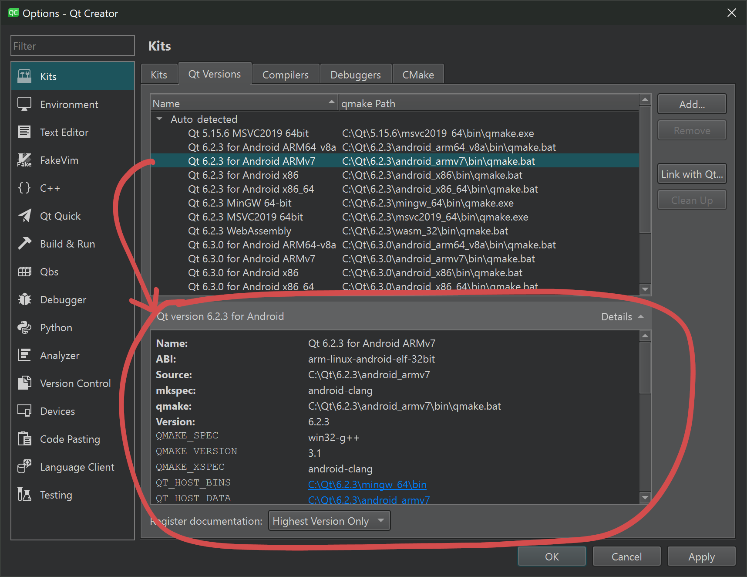Screen dimensions: 747x577
Task: Open Version Control icon
Action: pos(24,383)
